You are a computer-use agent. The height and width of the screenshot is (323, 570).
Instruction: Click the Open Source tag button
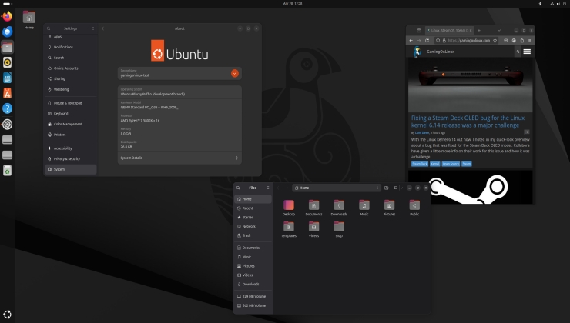coord(451,164)
